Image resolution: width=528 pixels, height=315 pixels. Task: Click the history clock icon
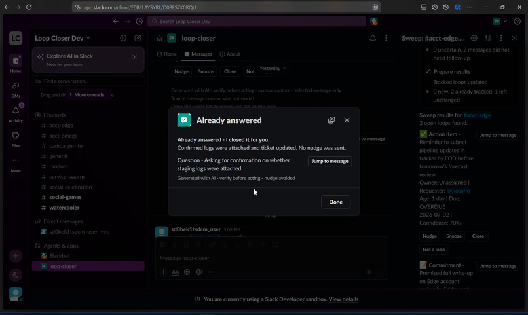(x=139, y=21)
